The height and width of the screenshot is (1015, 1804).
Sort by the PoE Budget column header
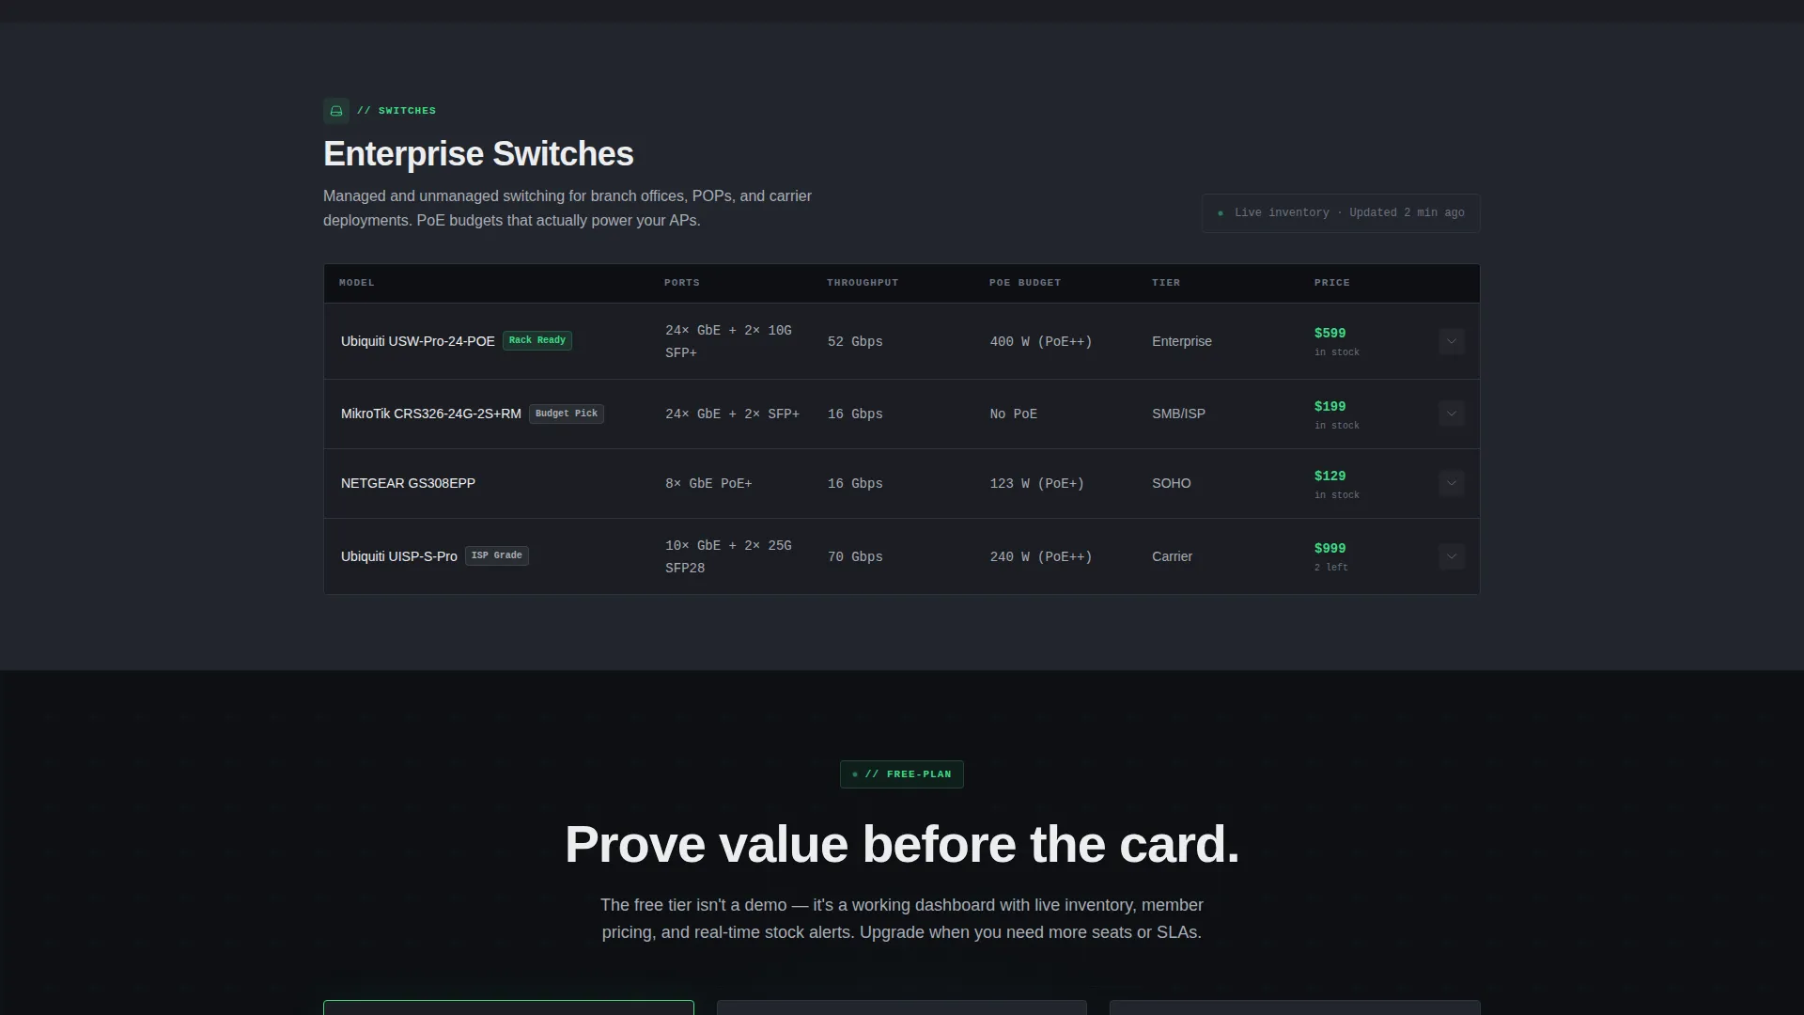(x=1025, y=283)
